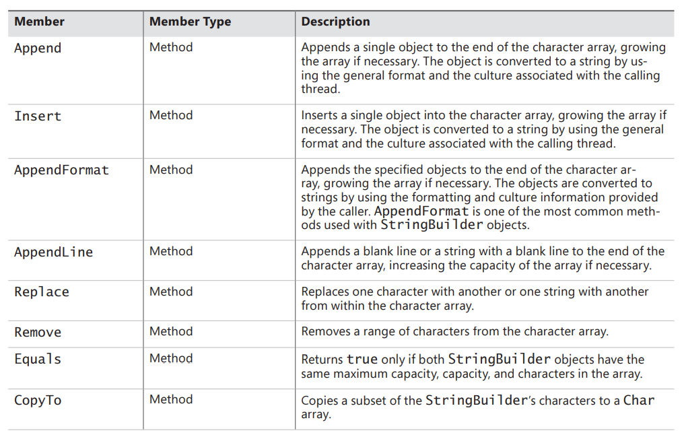Click the Remove row description text

(x=454, y=331)
